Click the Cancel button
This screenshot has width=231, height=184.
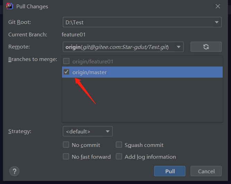pyautogui.click(x=206, y=171)
